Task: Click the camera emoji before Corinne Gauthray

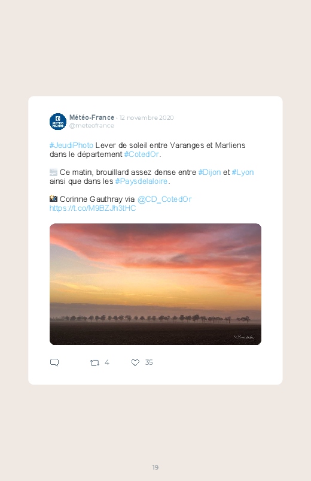Action: tap(53, 199)
